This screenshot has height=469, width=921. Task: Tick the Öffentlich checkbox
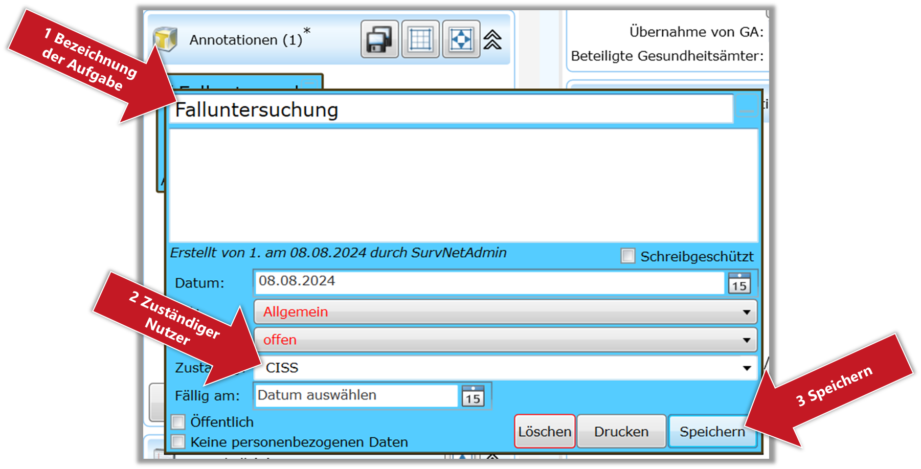click(178, 422)
